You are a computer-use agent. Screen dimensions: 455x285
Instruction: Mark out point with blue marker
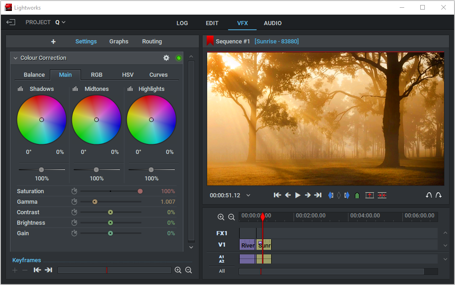coord(347,195)
